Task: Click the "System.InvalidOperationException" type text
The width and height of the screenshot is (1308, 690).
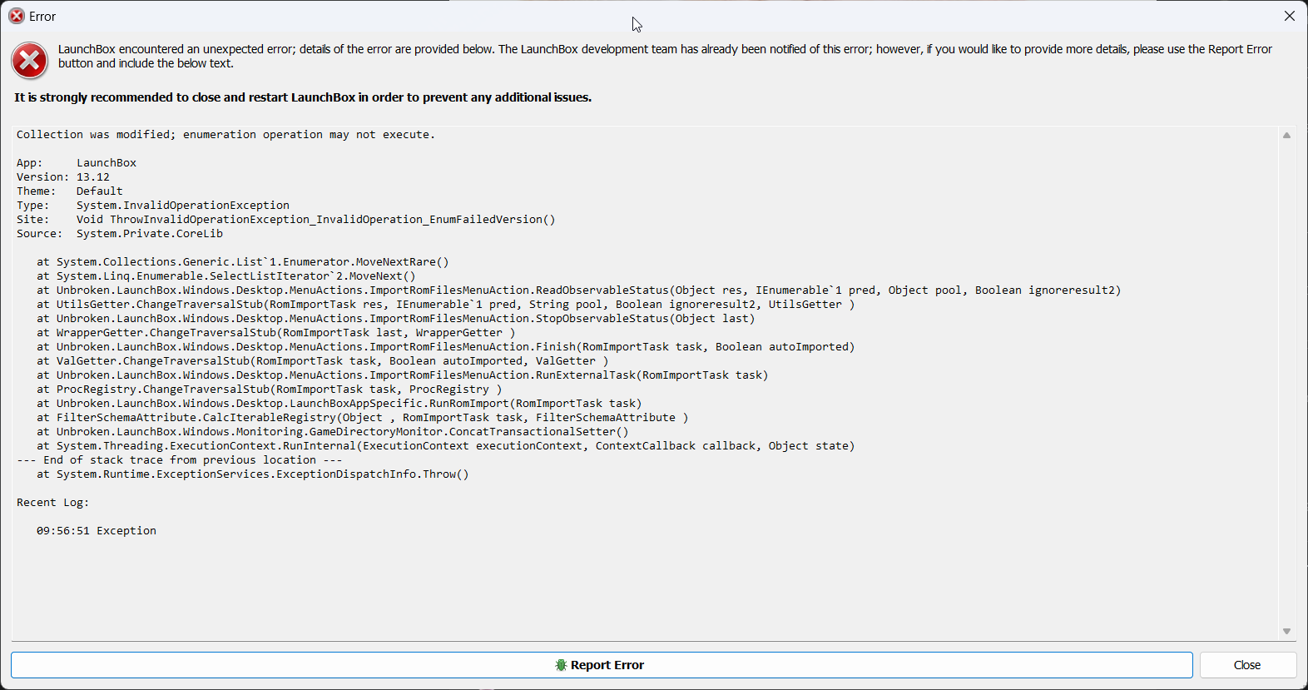Action: 183,206
